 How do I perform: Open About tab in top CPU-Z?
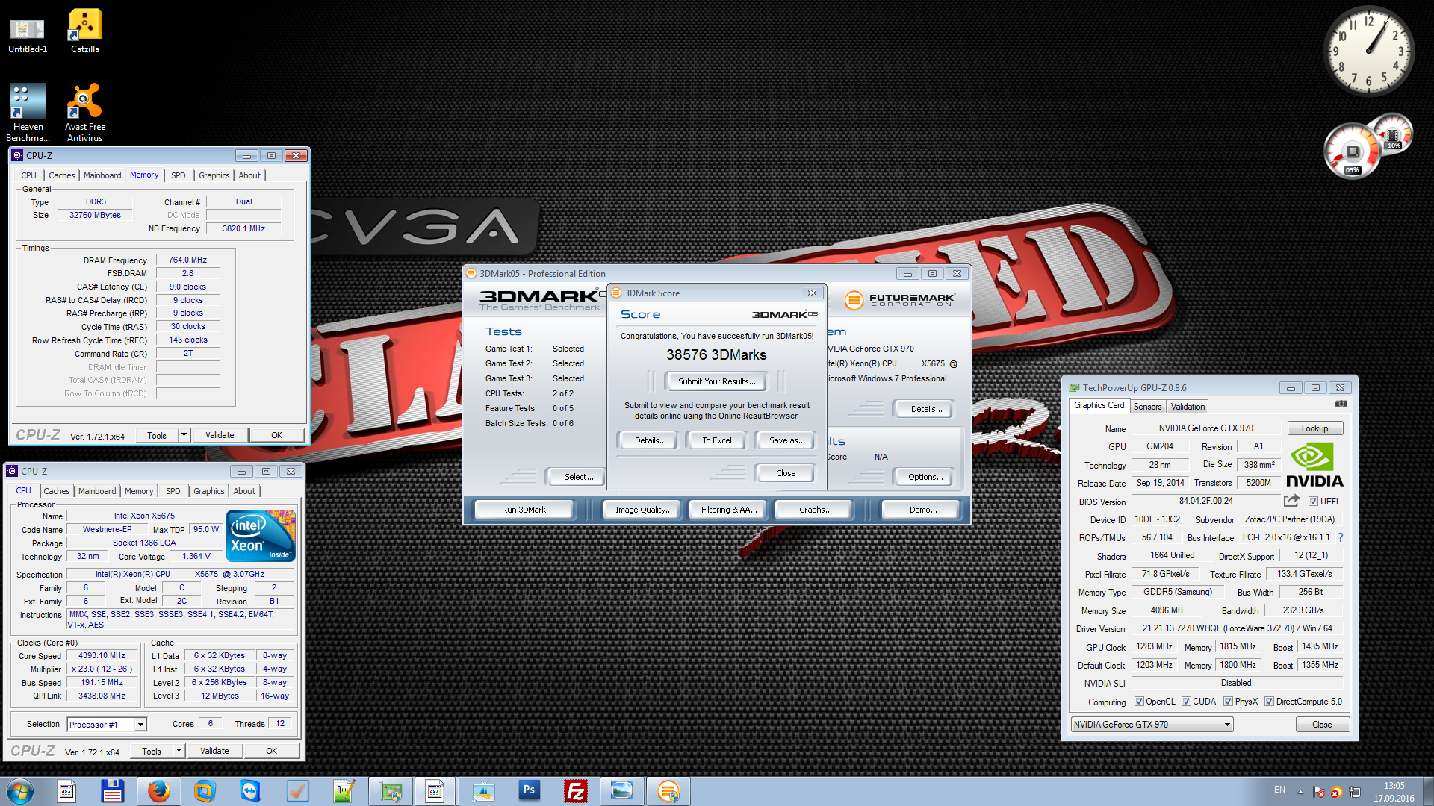249,175
